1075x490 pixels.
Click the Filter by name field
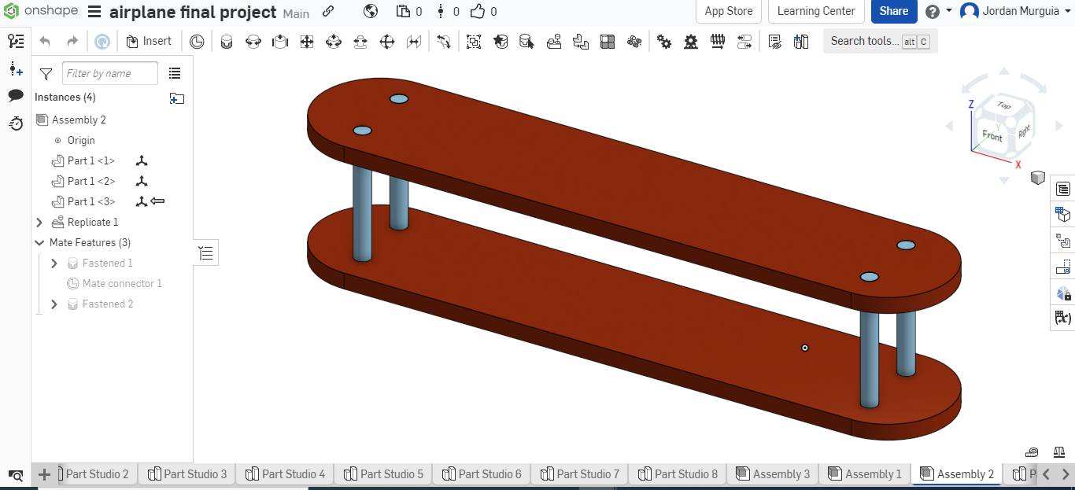[109, 72]
